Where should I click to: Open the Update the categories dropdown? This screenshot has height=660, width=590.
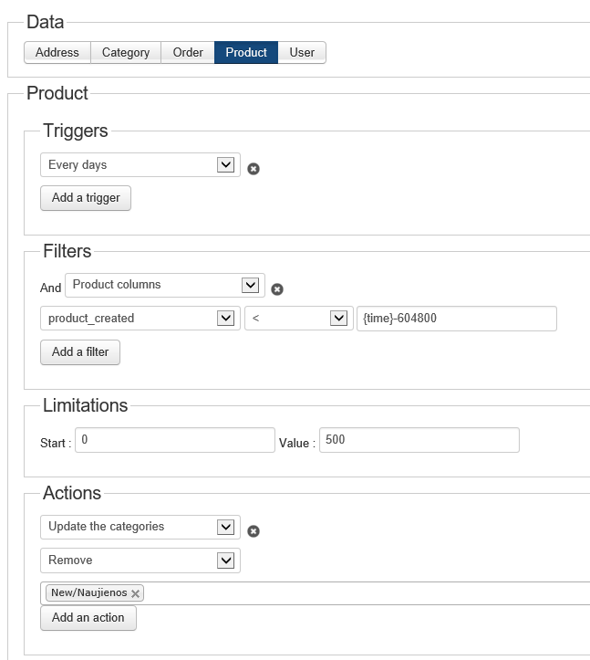point(140,527)
